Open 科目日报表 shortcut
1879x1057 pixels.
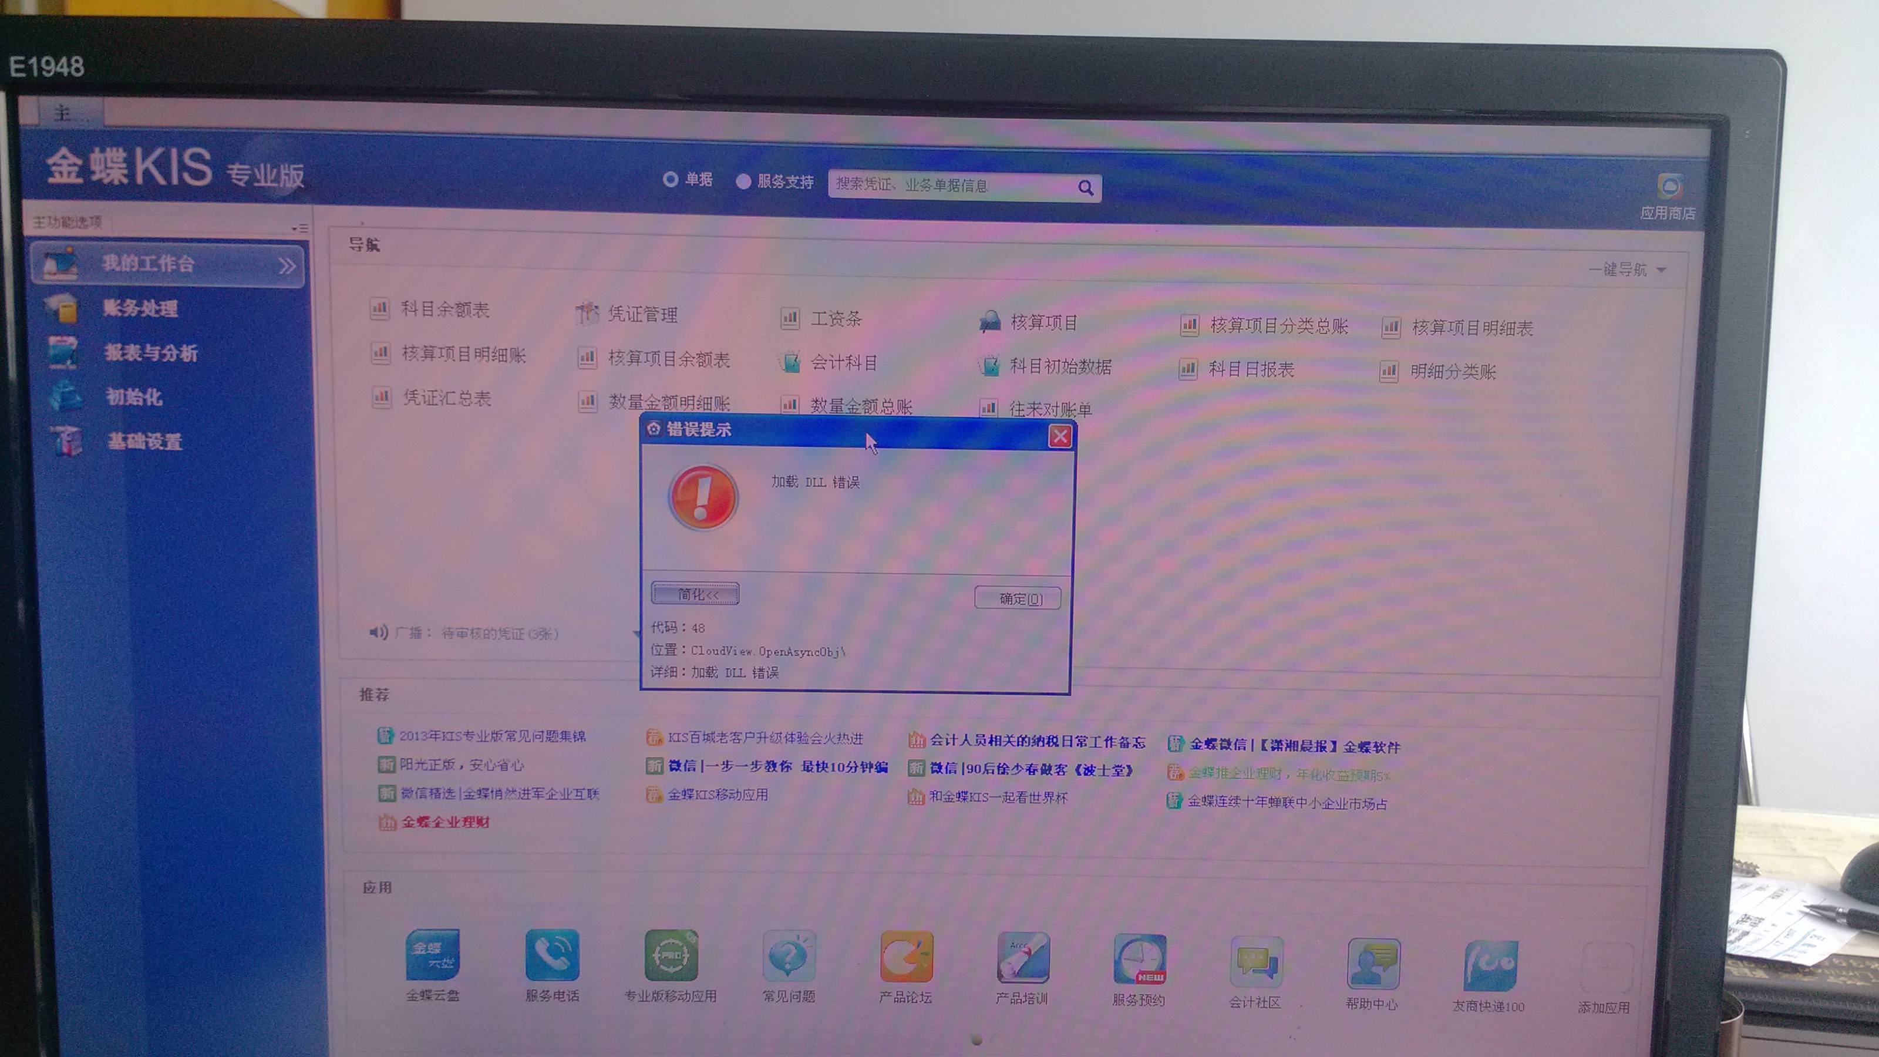click(x=1237, y=369)
